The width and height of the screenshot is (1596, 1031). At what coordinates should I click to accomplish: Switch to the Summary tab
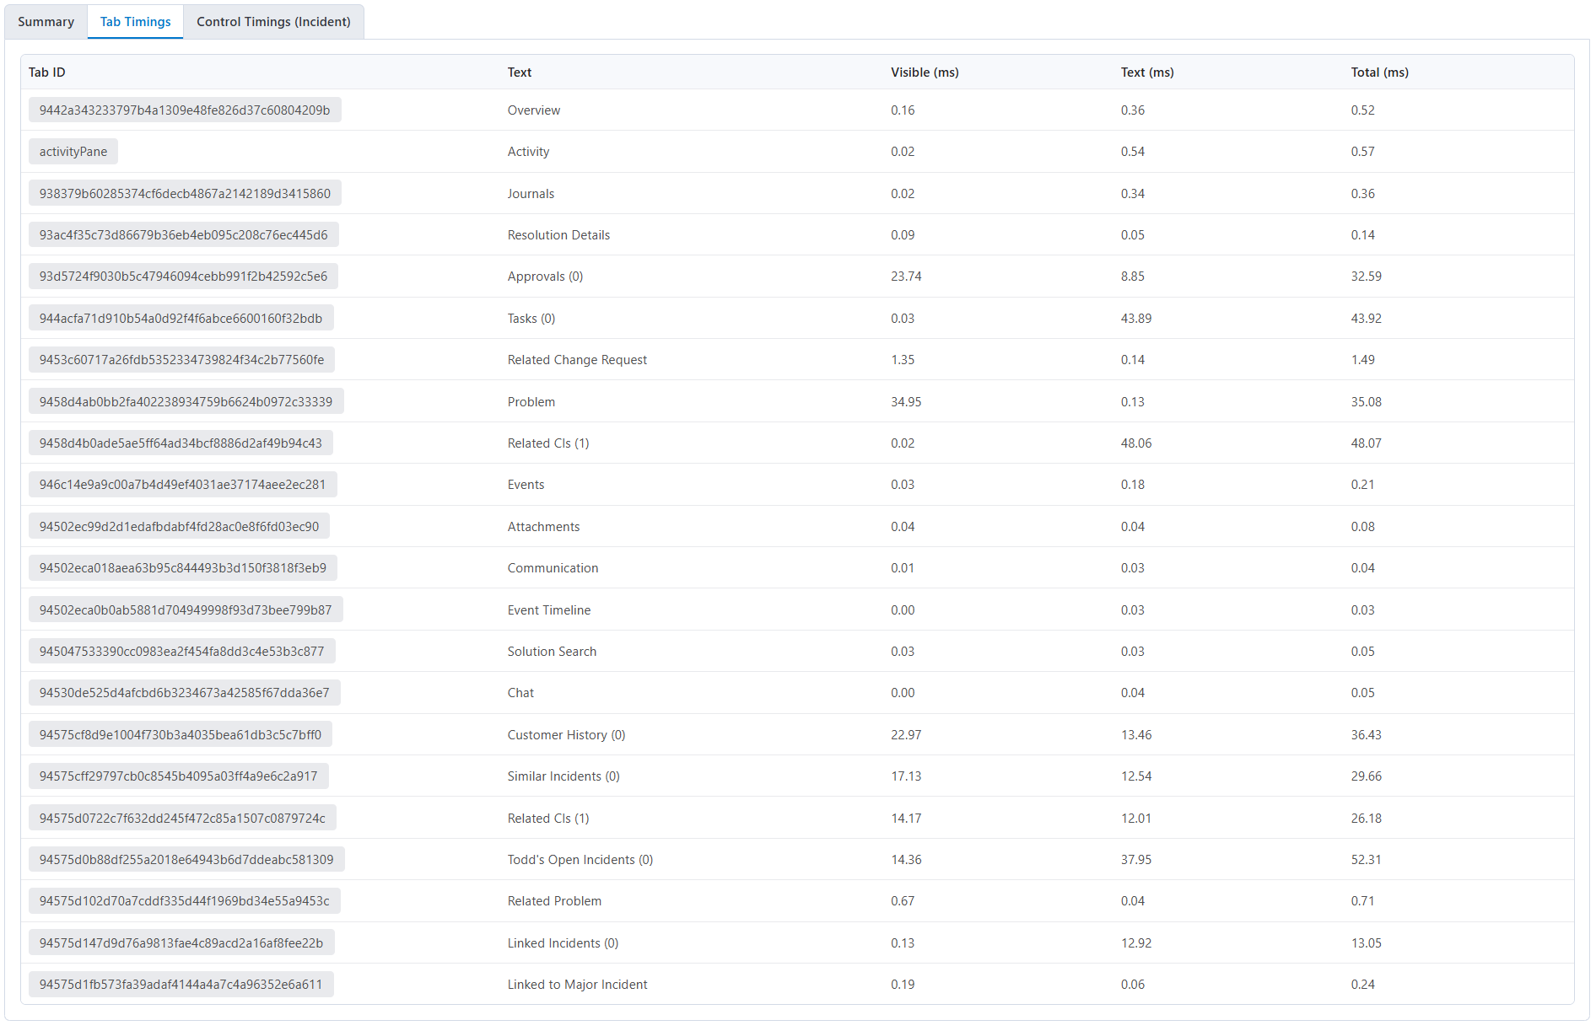[46, 22]
